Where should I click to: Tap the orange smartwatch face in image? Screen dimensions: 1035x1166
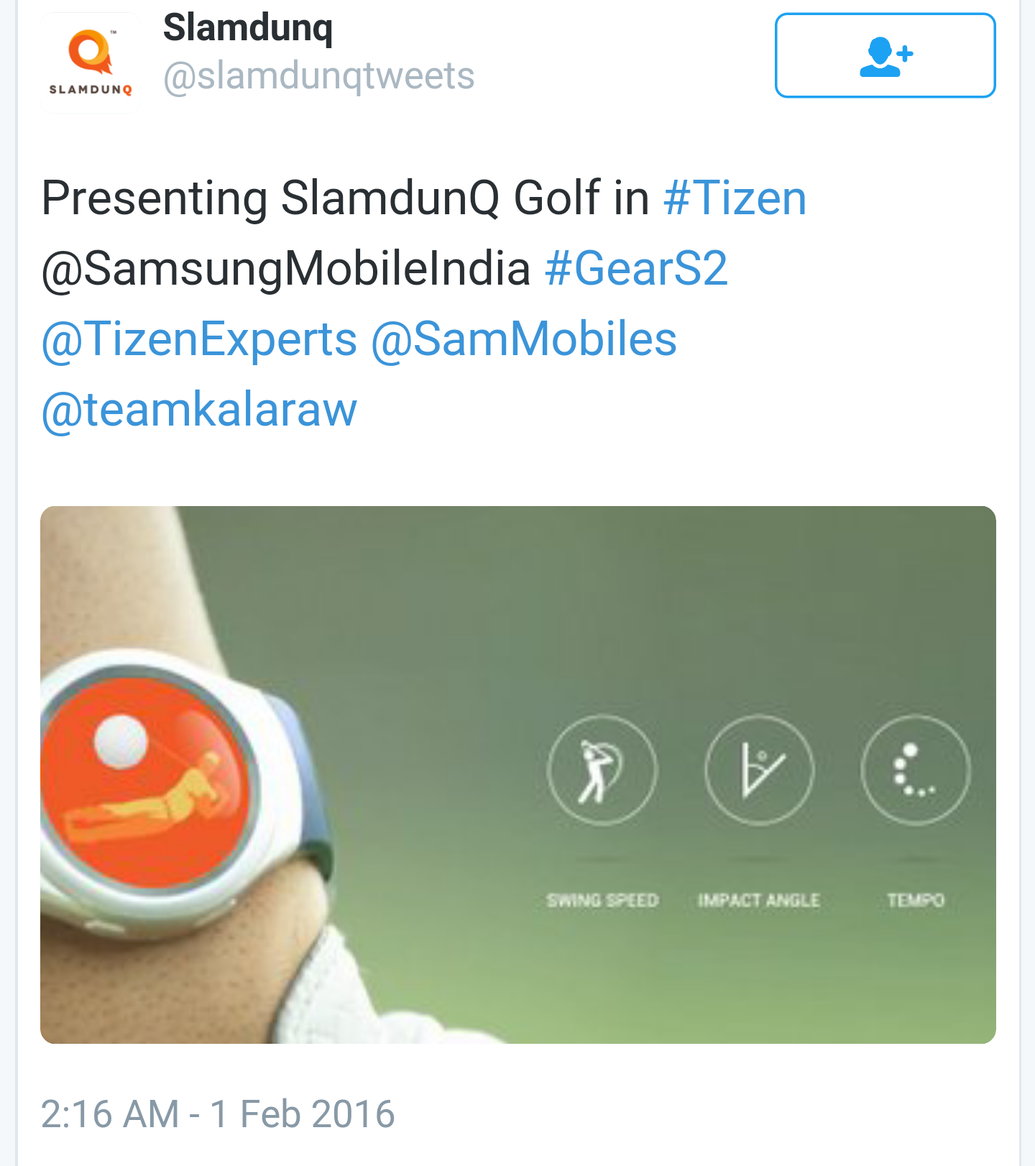[x=144, y=780]
